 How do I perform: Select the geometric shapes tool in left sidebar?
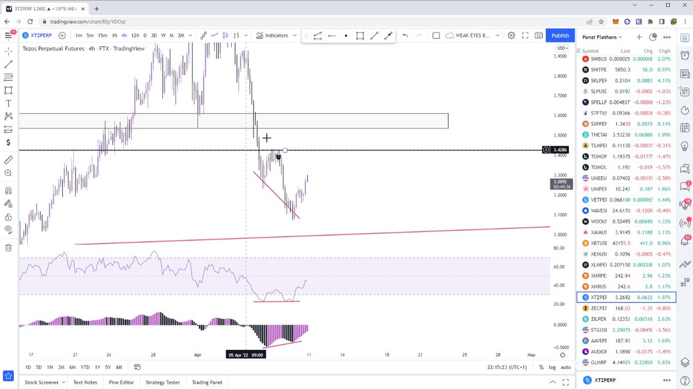point(8,90)
